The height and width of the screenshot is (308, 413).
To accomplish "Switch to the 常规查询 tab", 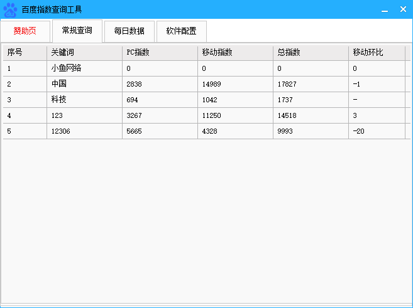I will tap(77, 31).
